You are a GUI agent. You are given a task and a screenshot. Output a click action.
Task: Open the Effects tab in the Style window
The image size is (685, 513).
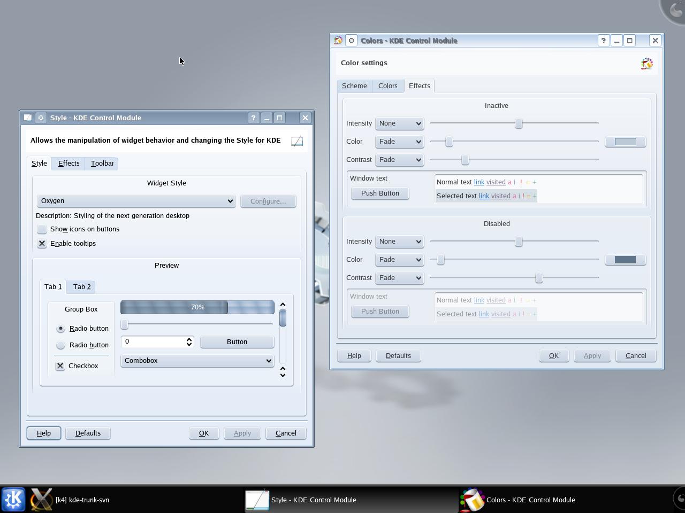68,164
